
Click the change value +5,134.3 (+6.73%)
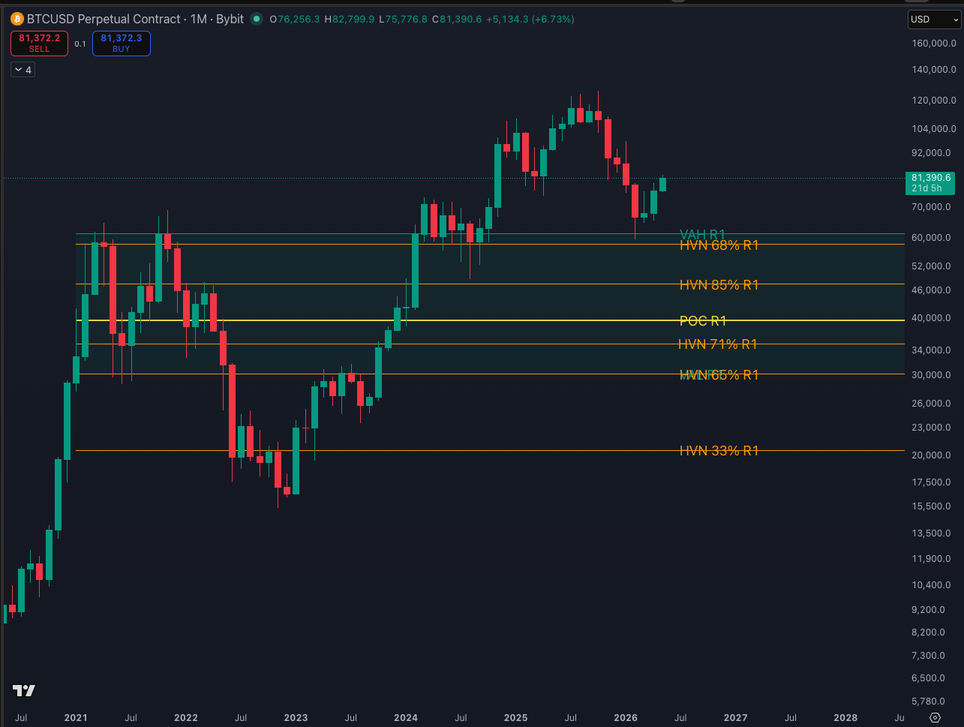coord(531,19)
